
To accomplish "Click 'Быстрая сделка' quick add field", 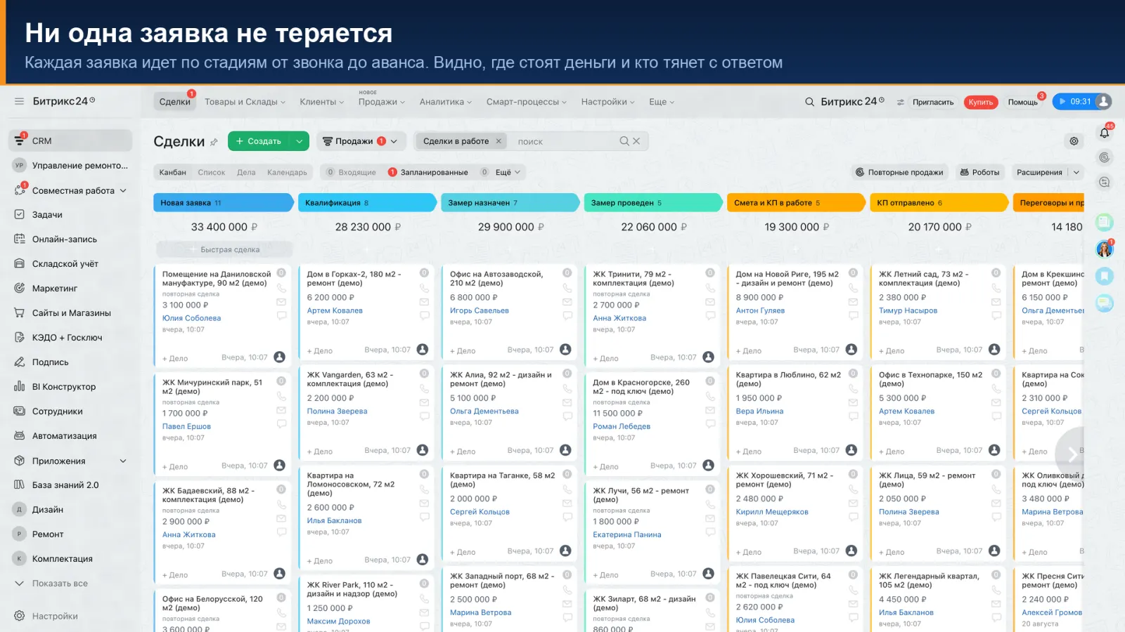I will click(x=224, y=249).
